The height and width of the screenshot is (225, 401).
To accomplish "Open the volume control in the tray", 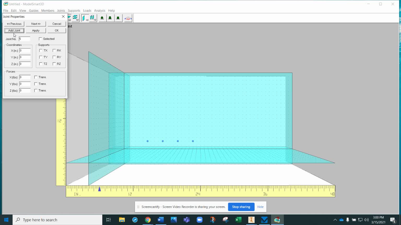I will pyautogui.click(x=367, y=220).
